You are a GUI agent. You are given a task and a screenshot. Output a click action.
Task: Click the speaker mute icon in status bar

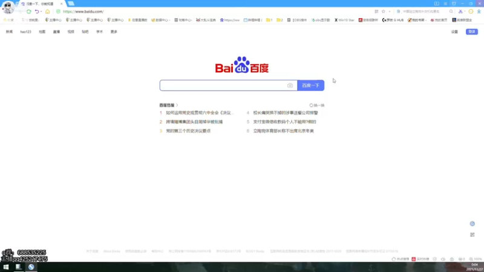(x=443, y=259)
